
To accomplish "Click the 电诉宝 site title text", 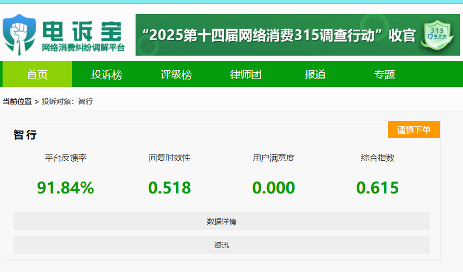I will 82,31.
